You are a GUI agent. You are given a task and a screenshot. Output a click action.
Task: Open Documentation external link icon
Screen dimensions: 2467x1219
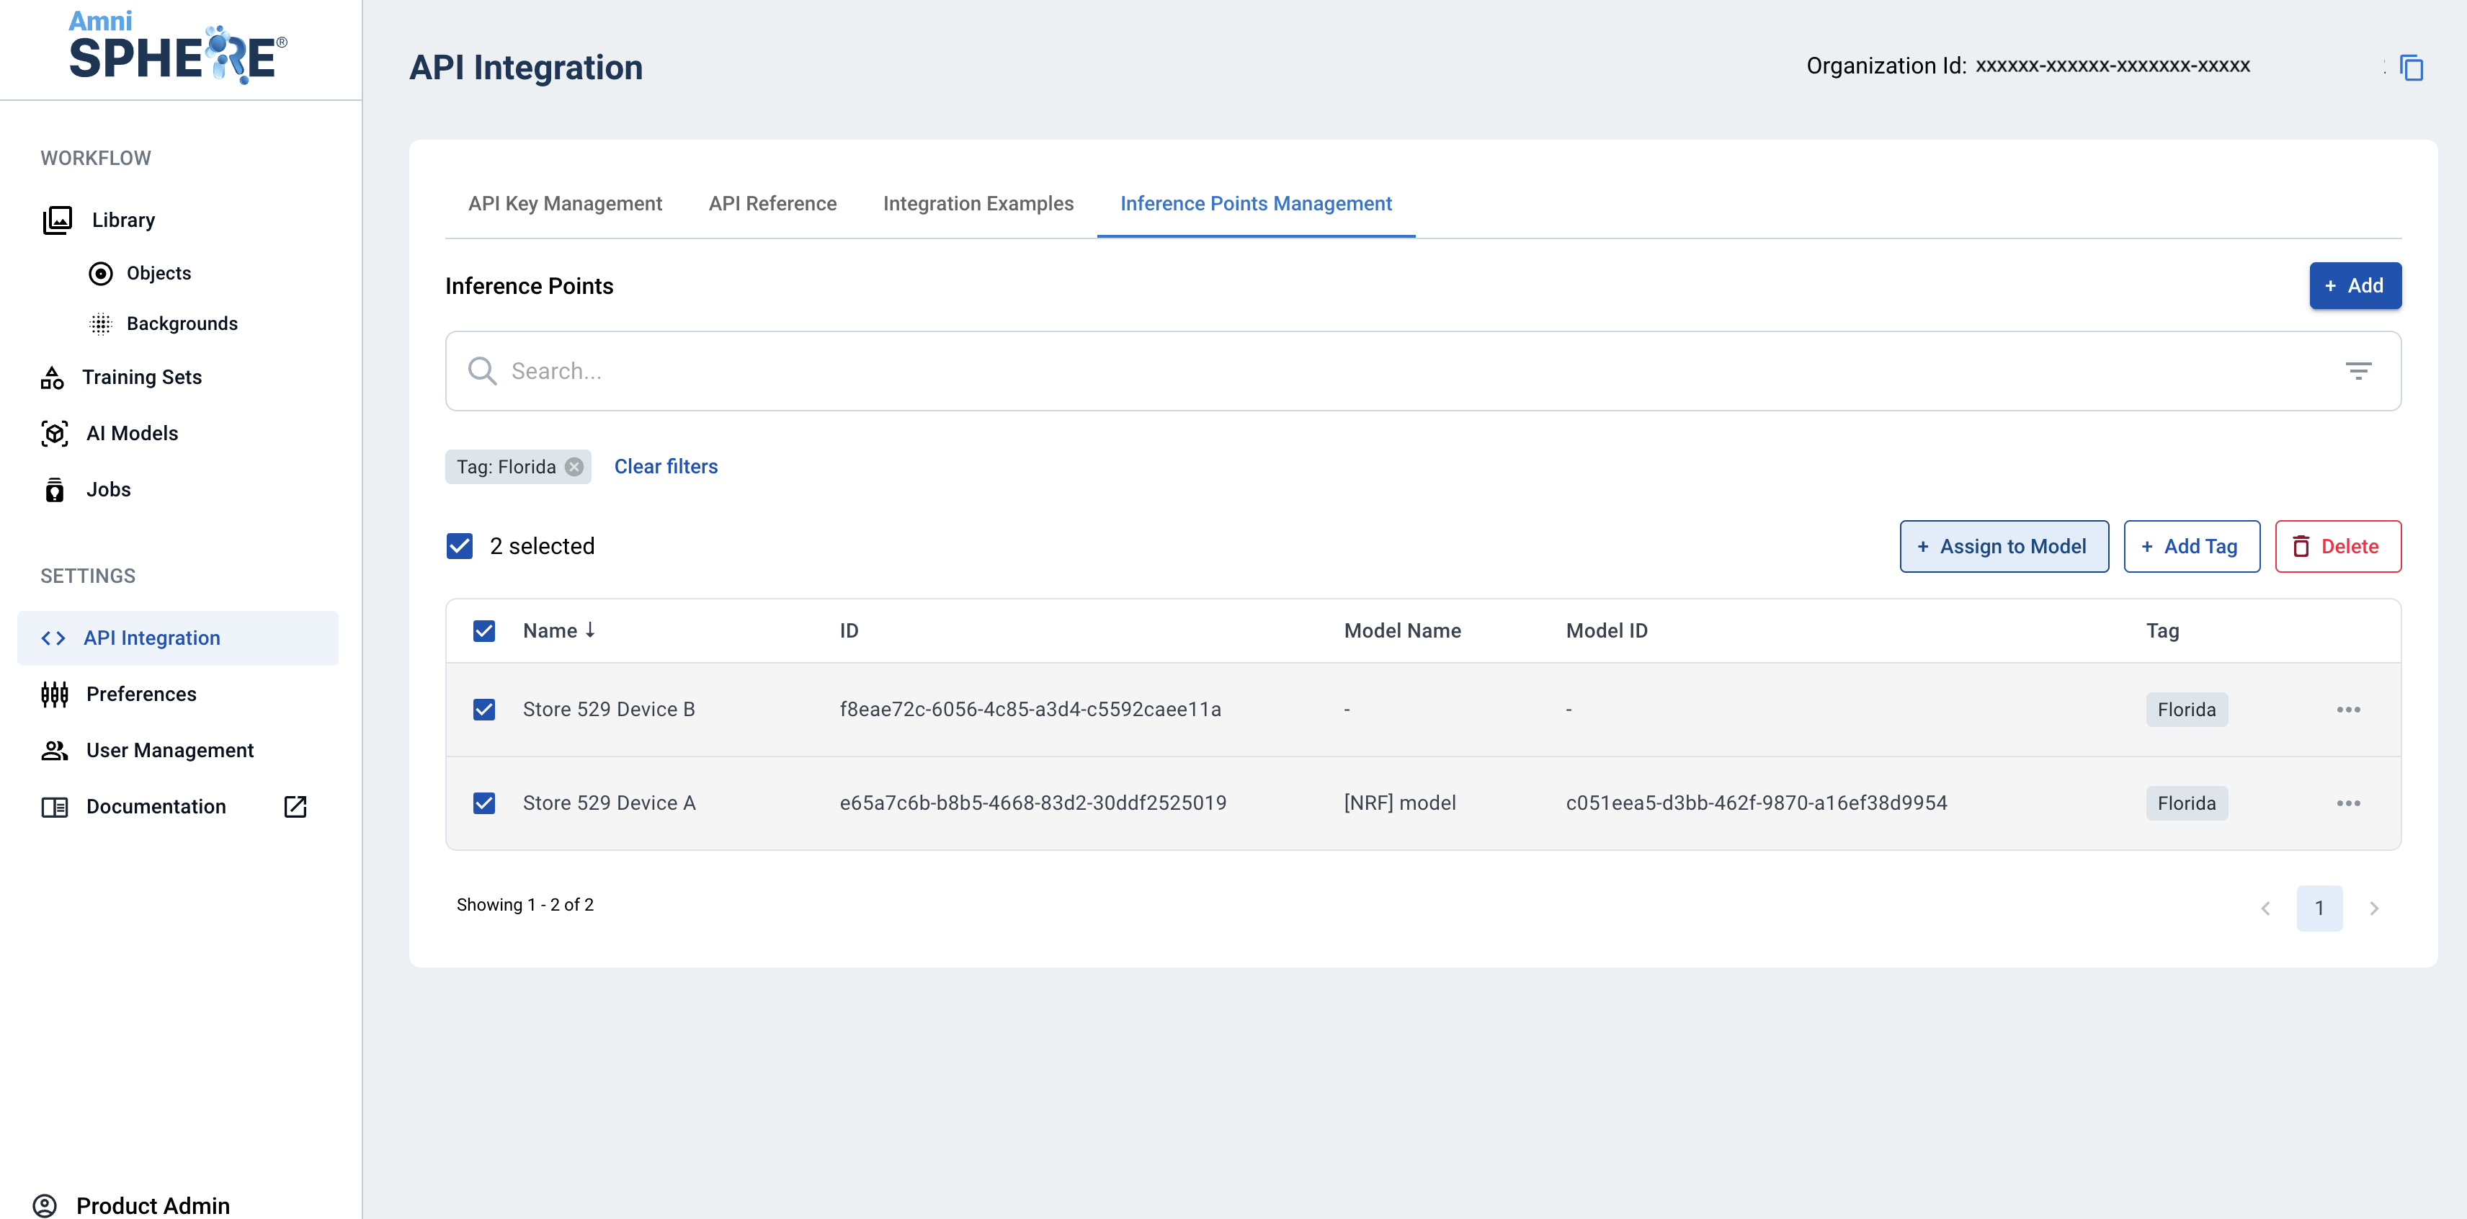click(295, 806)
